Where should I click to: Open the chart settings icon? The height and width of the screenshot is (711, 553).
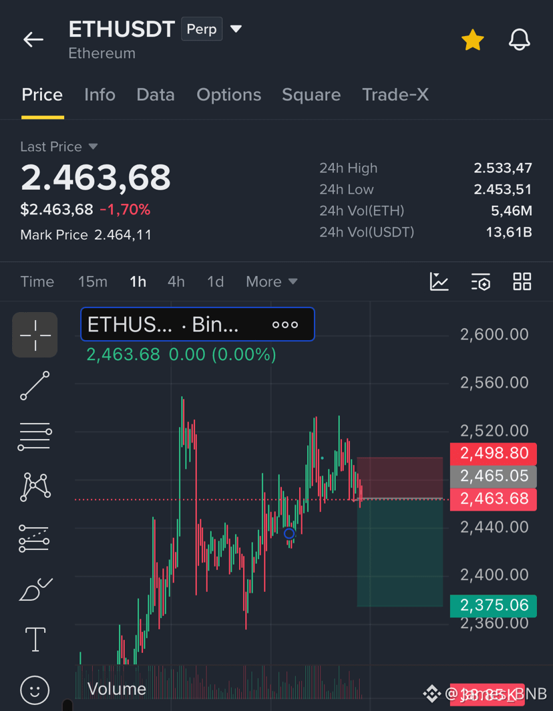click(480, 281)
